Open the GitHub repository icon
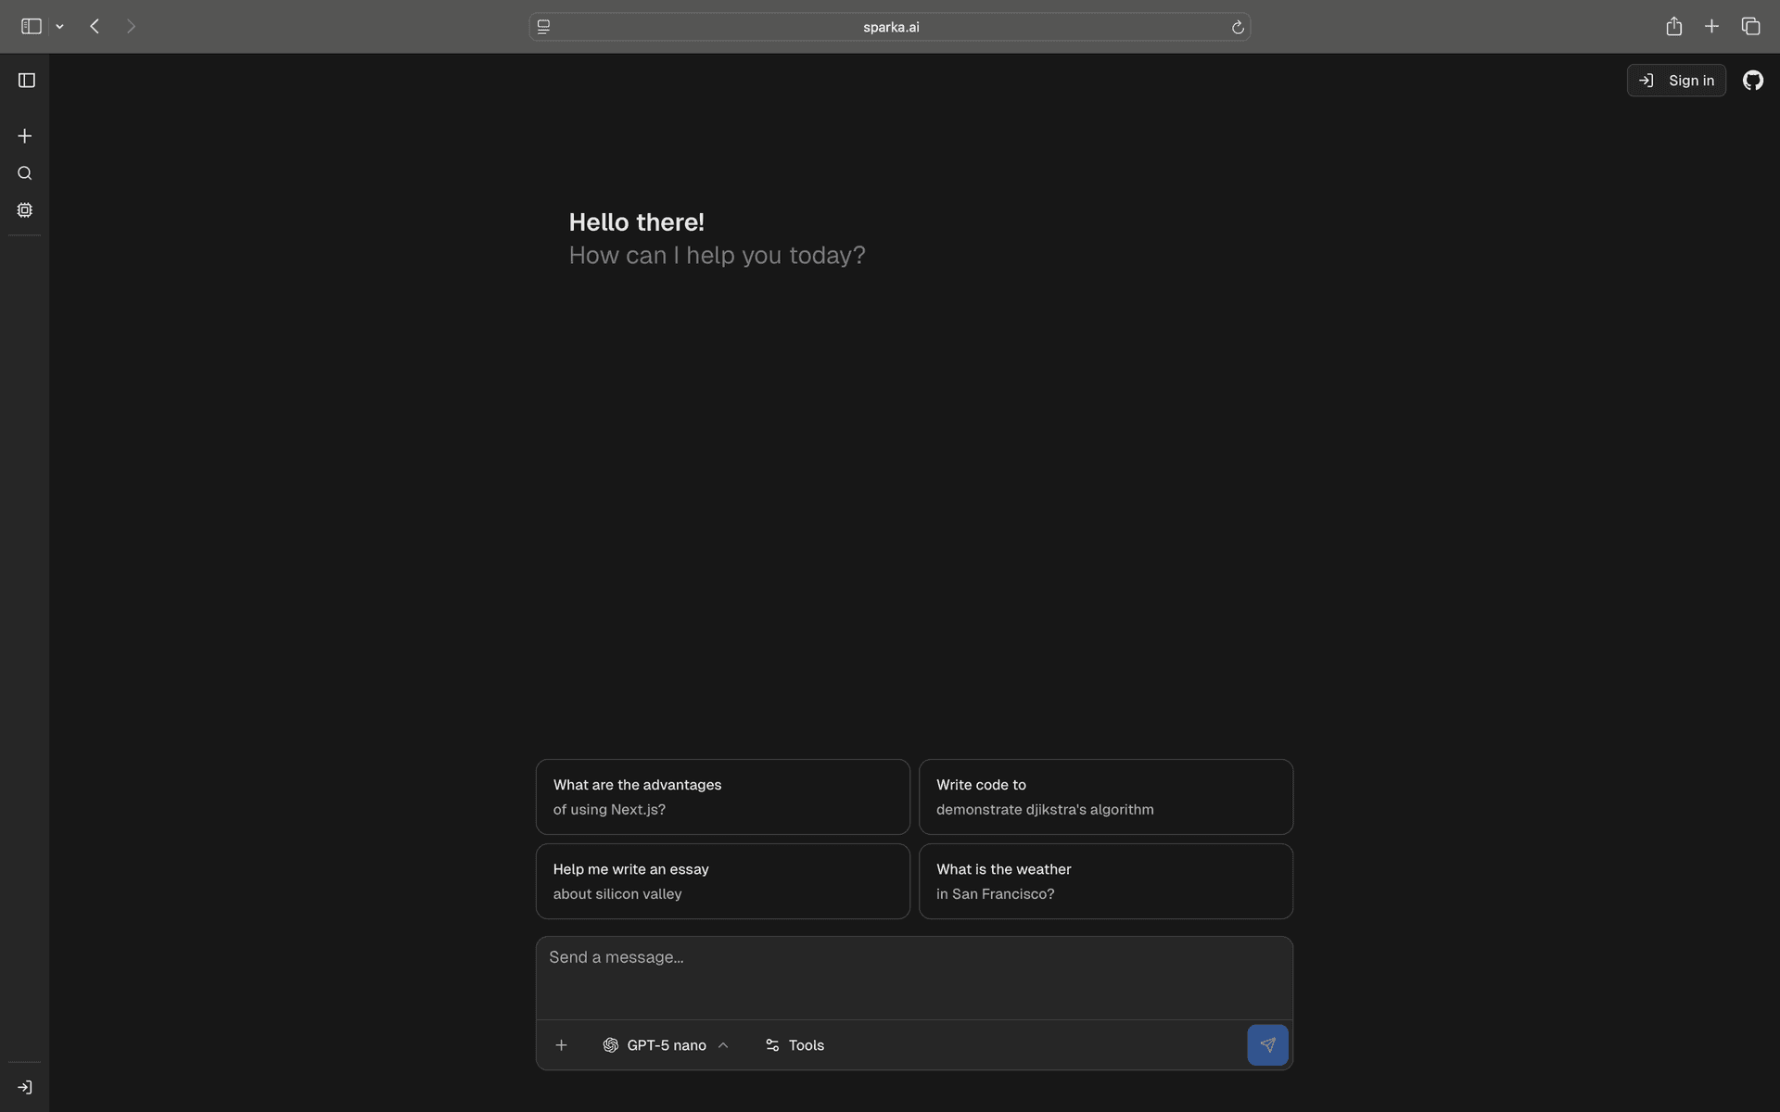Image resolution: width=1780 pixels, height=1112 pixels. tap(1752, 81)
